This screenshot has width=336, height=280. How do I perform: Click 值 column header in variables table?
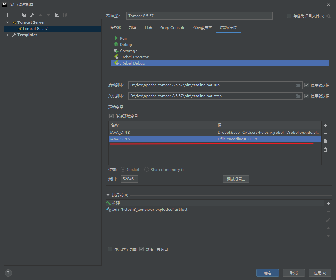[x=268, y=125]
